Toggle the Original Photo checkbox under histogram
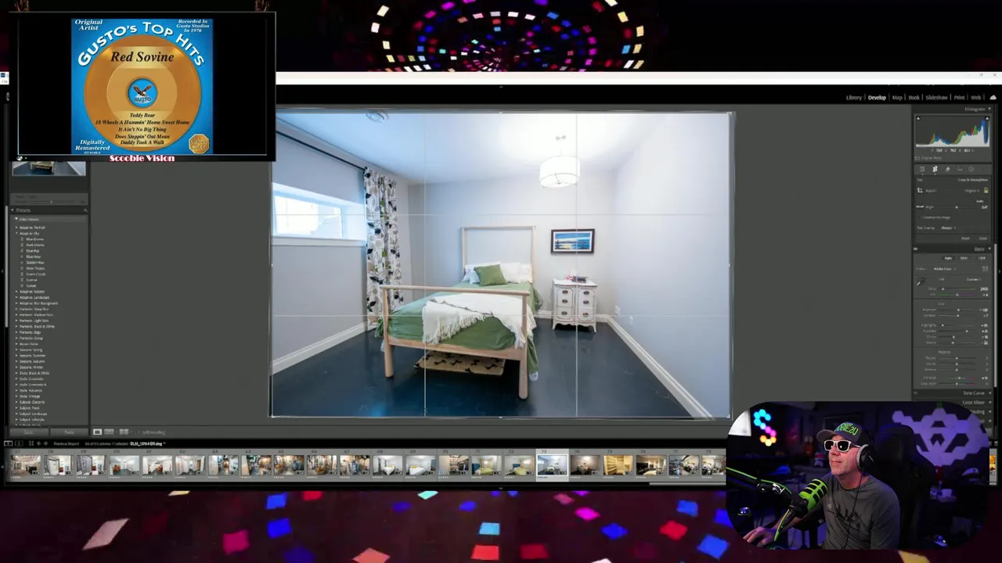Image resolution: width=1002 pixels, height=563 pixels. tap(917, 158)
